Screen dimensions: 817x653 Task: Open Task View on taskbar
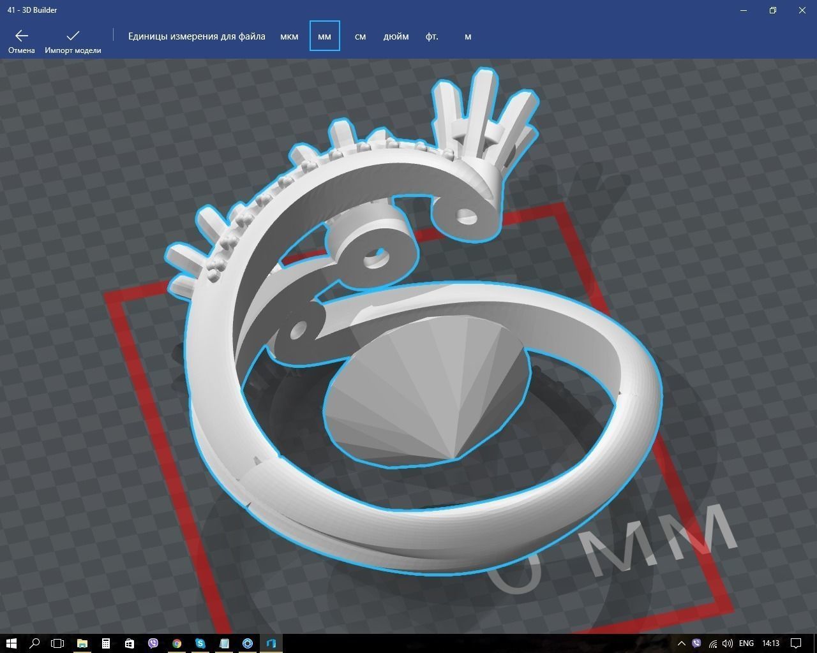click(57, 643)
